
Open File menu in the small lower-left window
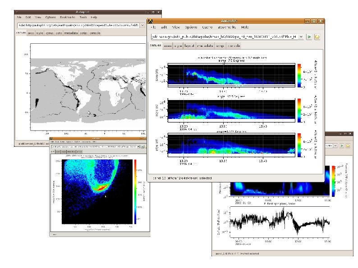tap(52, 142)
